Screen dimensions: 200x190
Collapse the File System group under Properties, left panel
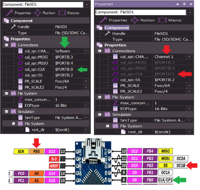coord(6,93)
